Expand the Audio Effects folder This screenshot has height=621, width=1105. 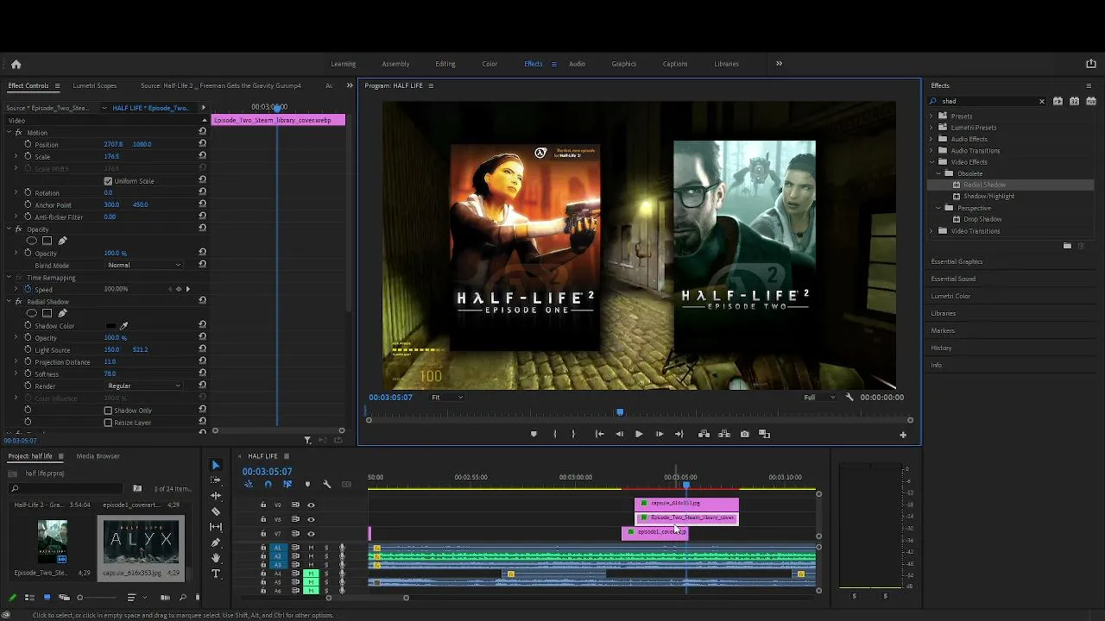coord(931,139)
